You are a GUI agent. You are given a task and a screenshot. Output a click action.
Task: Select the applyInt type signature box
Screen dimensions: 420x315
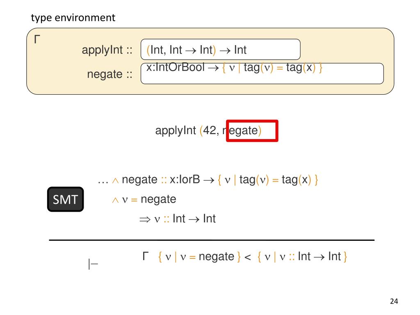(220, 49)
